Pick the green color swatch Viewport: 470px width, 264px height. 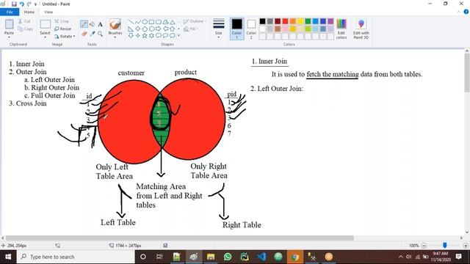pyautogui.click(x=308, y=21)
